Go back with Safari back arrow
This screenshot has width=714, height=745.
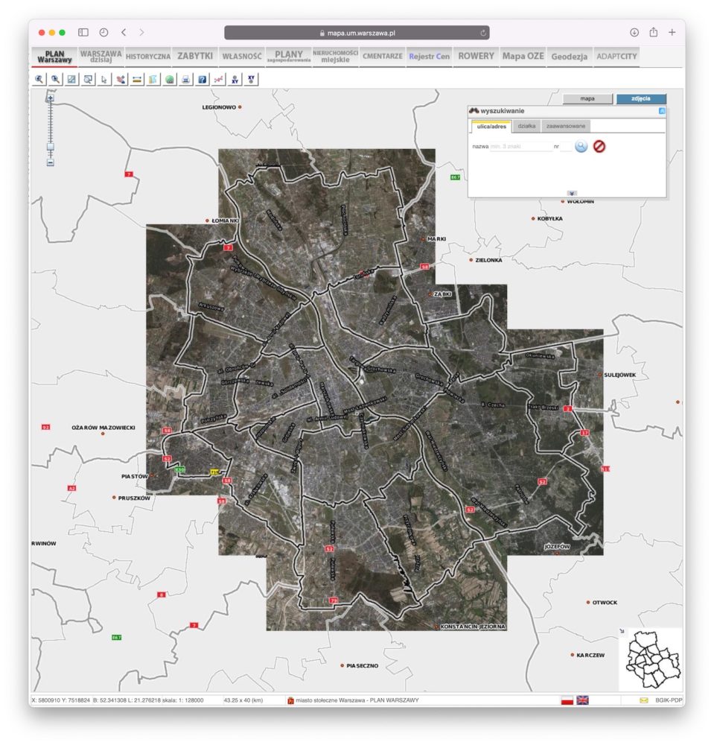pos(124,32)
